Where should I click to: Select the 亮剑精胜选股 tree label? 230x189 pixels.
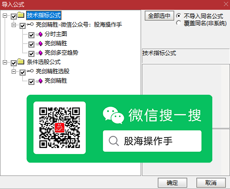pos(53,71)
